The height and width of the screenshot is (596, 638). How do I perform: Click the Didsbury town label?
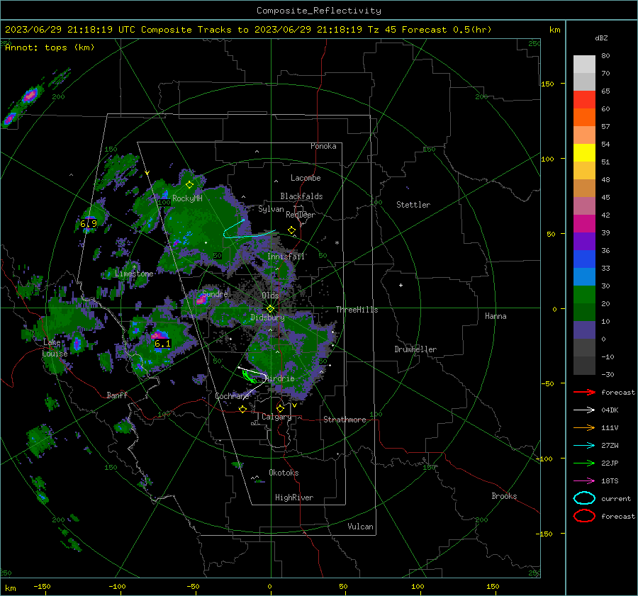pyautogui.click(x=267, y=317)
